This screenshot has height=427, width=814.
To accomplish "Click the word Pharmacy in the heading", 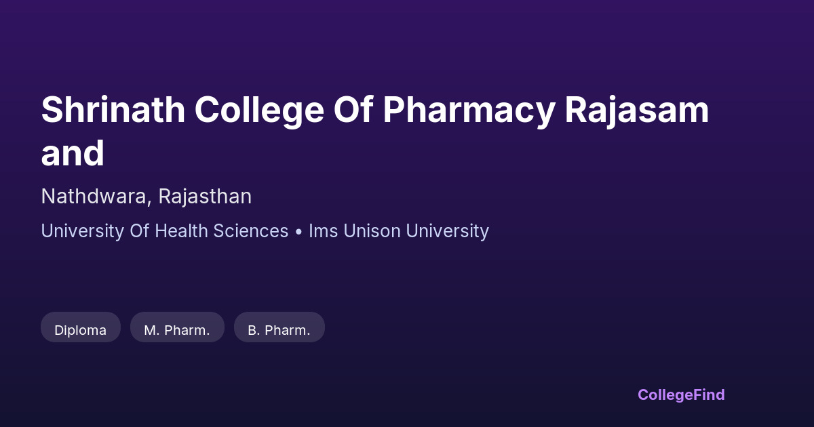I will tap(468, 110).
